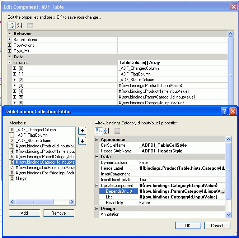Click the Annotation value field
This screenshot has width=239, height=238.
(182, 214)
